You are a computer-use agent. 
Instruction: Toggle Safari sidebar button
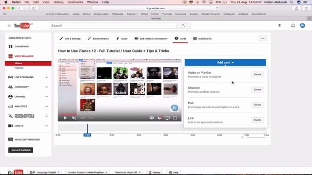34,8
